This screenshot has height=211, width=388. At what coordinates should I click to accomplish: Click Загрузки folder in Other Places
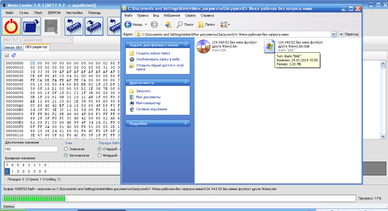[143, 91]
